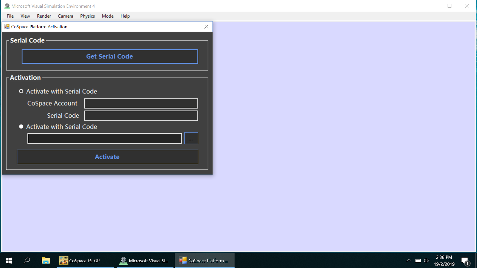Click CoSpace Platform Activation dialog title icon

pos(7,27)
